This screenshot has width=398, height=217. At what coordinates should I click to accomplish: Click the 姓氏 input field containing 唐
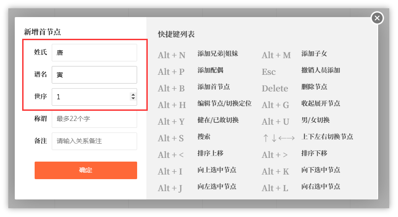(95, 53)
